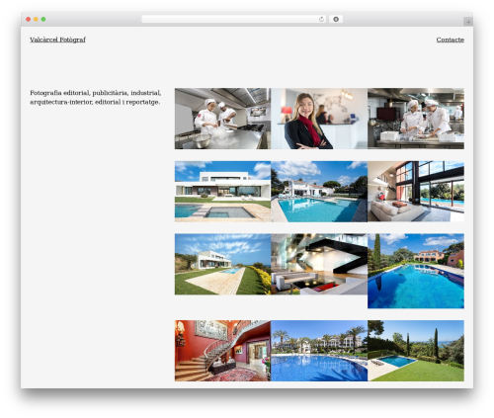Screen dimensions: 494x418
Task: Open photo of white villa with turquoise pool
Action: tap(319, 192)
